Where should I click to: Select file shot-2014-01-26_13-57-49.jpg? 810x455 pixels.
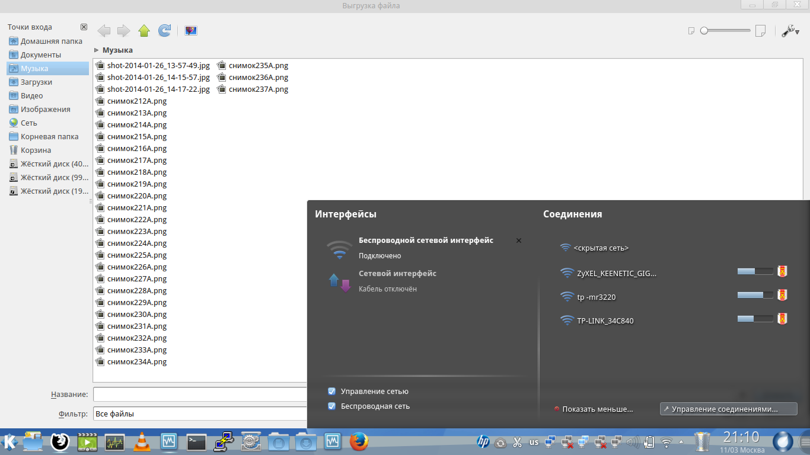[153, 66]
